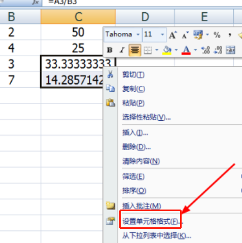The width and height of the screenshot is (242, 243).
Task: Open the font color dropdown arrow
Action: (x=195, y=50)
